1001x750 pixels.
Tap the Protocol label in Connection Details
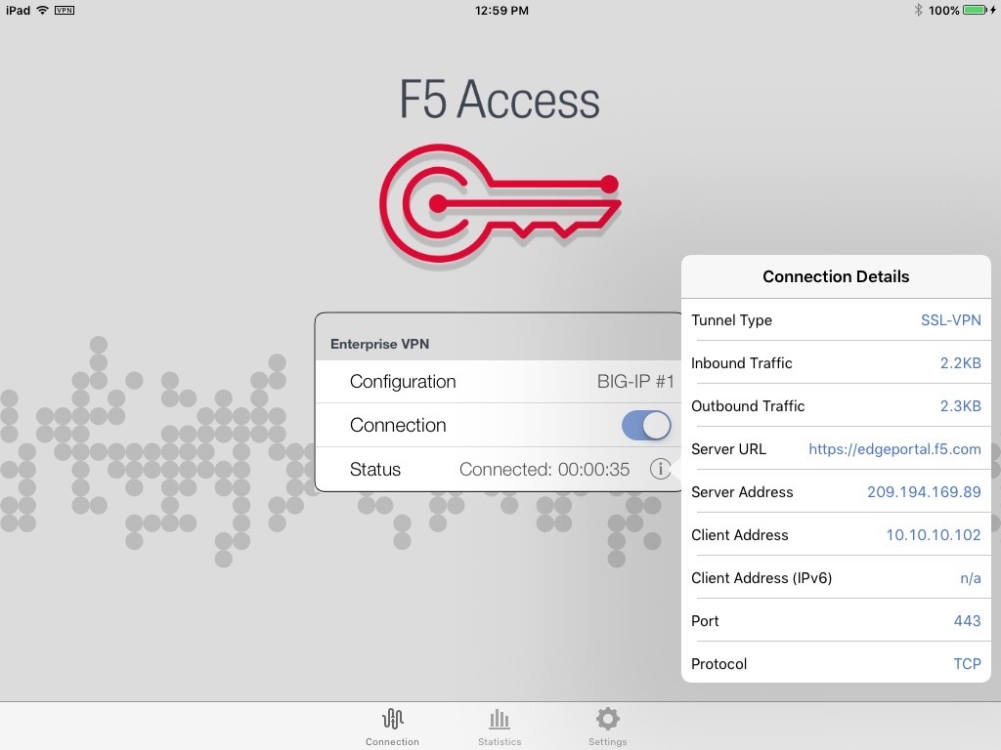(x=718, y=664)
